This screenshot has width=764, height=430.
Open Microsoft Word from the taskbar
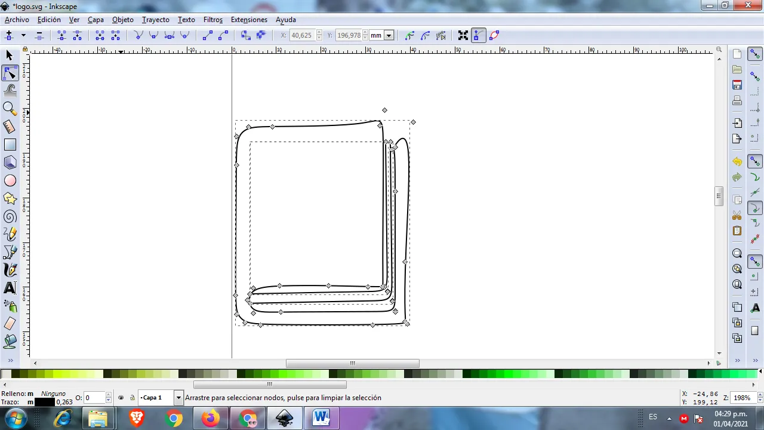(321, 418)
